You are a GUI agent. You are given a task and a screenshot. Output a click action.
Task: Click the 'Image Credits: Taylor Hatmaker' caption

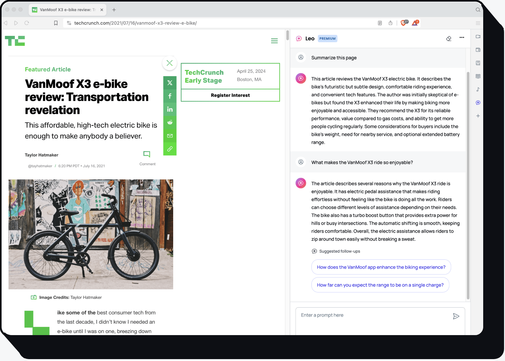tap(70, 298)
